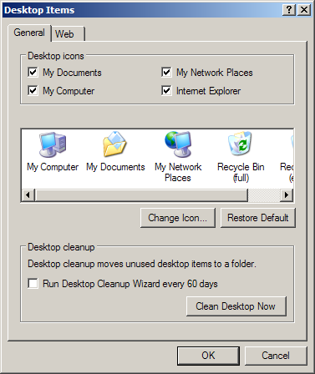Click the question mark Help button in title bar

pos(289,10)
